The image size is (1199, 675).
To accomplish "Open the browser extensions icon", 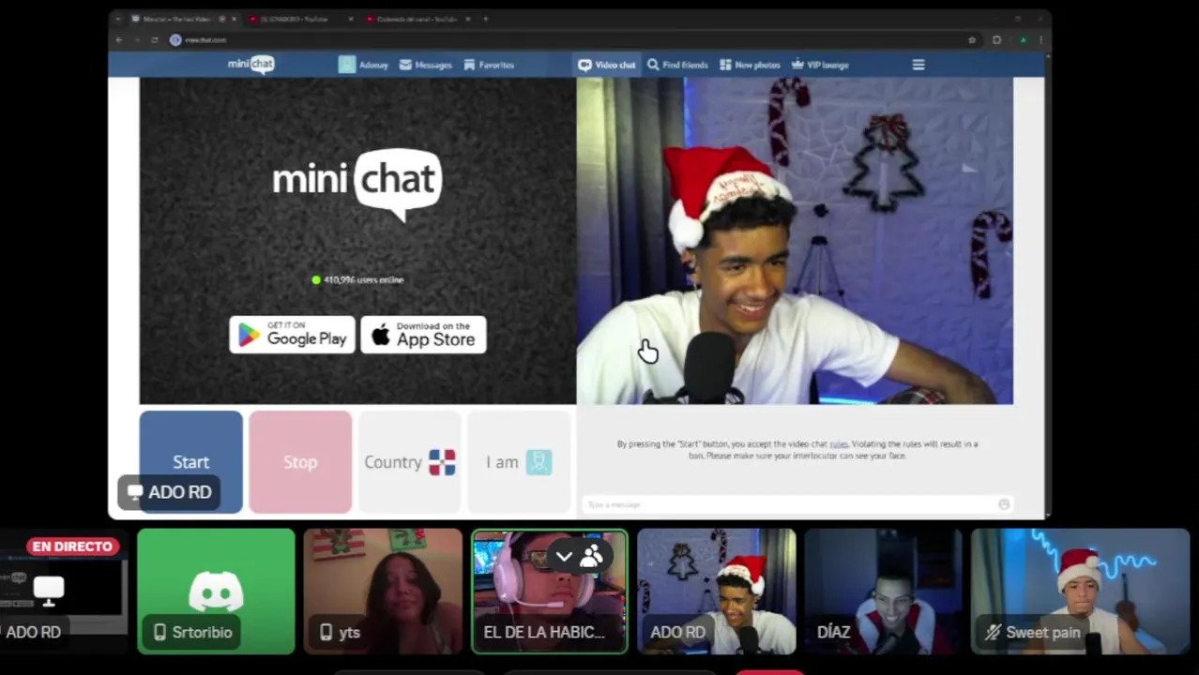I will [x=996, y=40].
